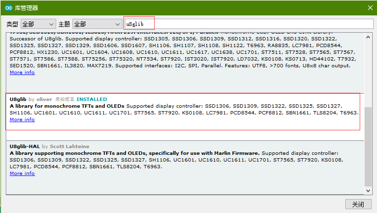Click the vertical scrollbar thumb
Viewport: 377px width, 213px height.
[368, 147]
